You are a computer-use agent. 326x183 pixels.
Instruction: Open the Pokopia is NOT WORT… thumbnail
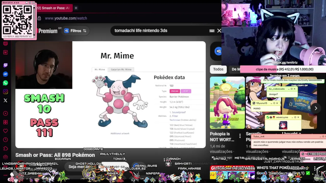[227, 103]
